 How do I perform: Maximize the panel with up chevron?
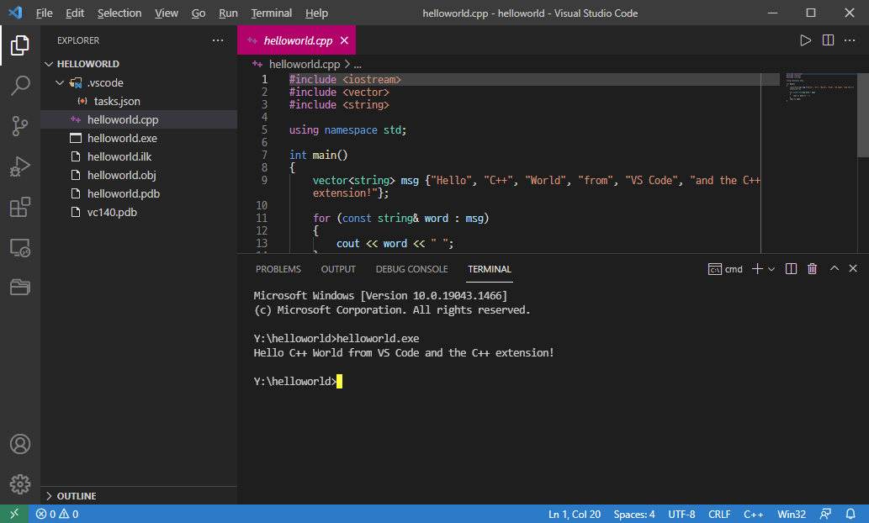point(834,269)
